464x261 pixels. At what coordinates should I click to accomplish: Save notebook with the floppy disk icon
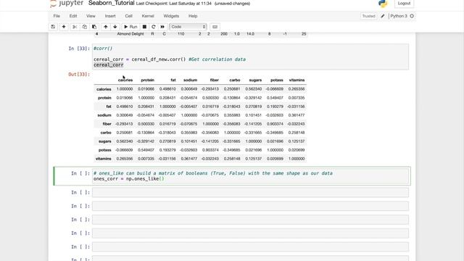tap(53, 27)
